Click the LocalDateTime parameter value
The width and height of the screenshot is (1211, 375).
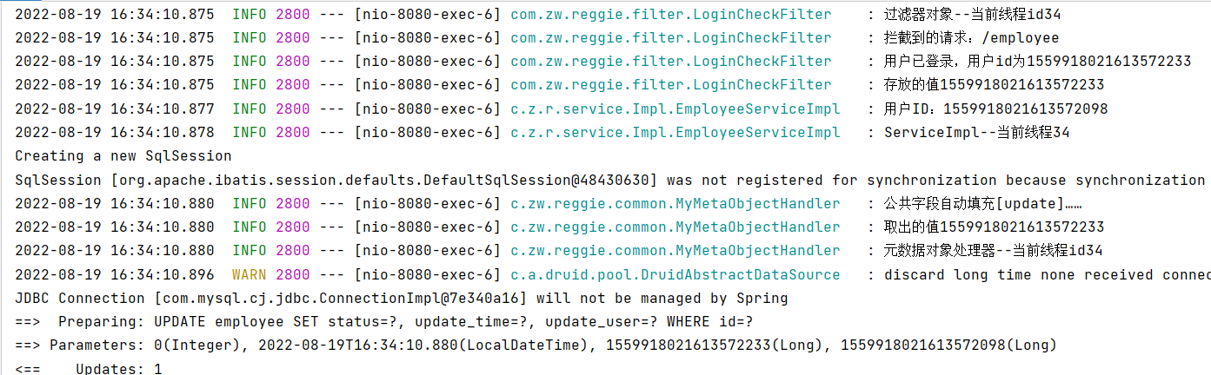(359, 345)
